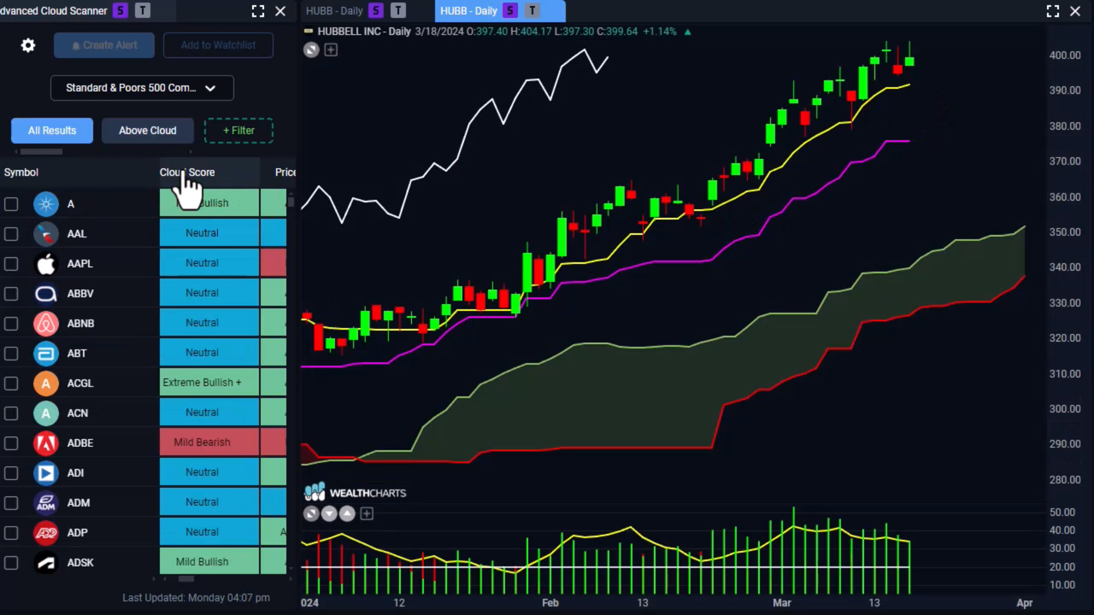Click the table horizontal scrollbar thumb
Image resolution: width=1094 pixels, height=615 pixels.
[x=186, y=579]
